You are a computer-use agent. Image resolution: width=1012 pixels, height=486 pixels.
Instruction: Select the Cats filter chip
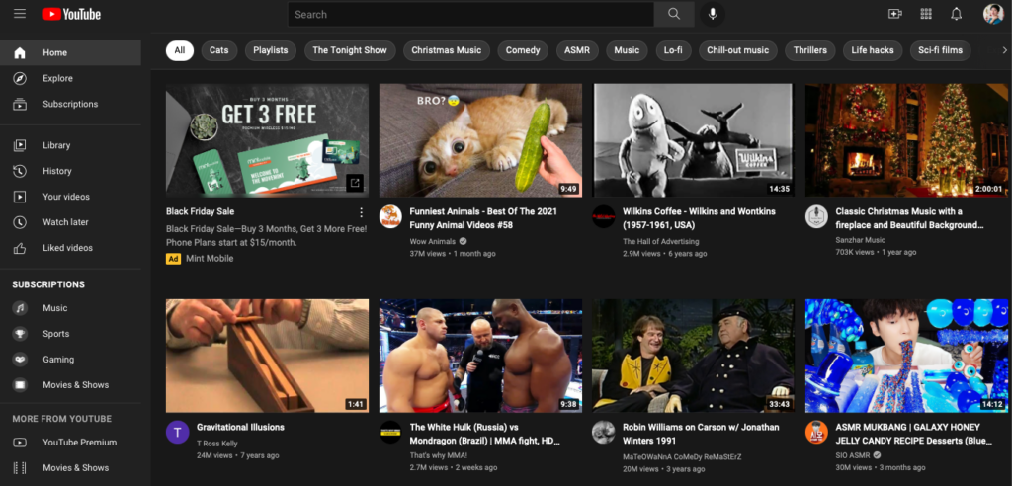coord(218,50)
